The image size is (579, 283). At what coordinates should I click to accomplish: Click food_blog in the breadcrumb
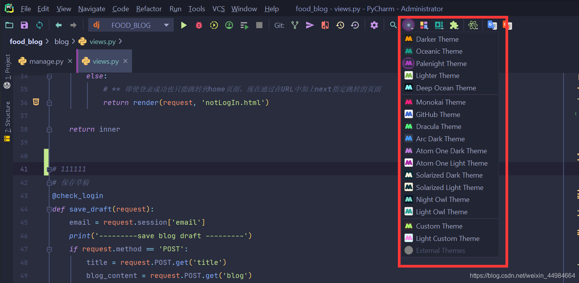click(26, 41)
